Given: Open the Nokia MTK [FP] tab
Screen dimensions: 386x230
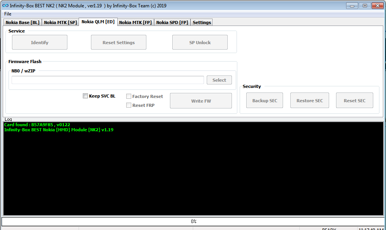Looking at the screenshot, I should click(x=135, y=22).
